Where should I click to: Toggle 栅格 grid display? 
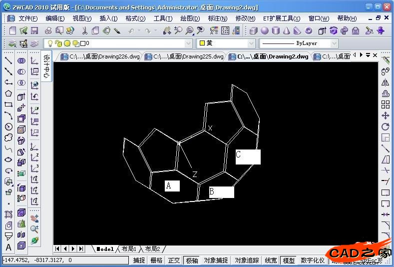(156, 260)
